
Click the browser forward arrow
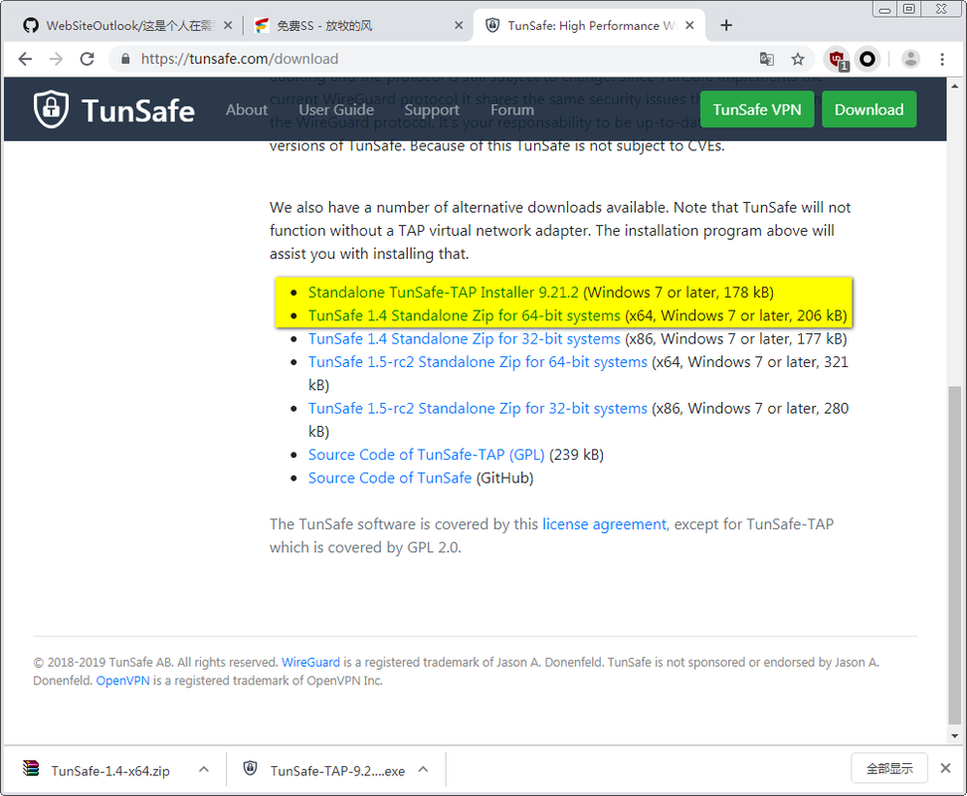[x=56, y=59]
